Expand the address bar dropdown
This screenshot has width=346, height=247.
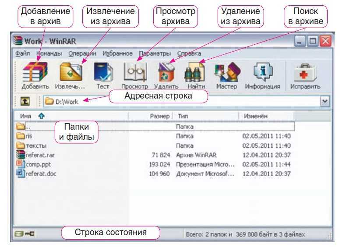[325, 101]
